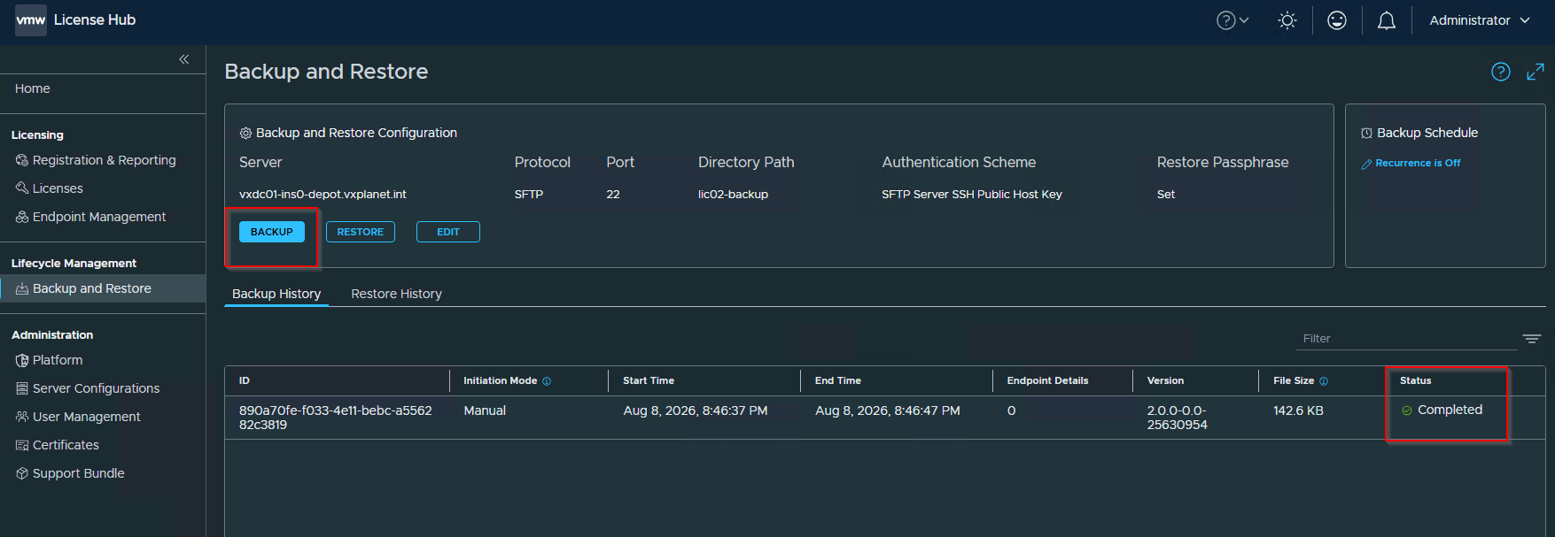Click the 142.6 KB file size value
1555x537 pixels.
(1298, 410)
